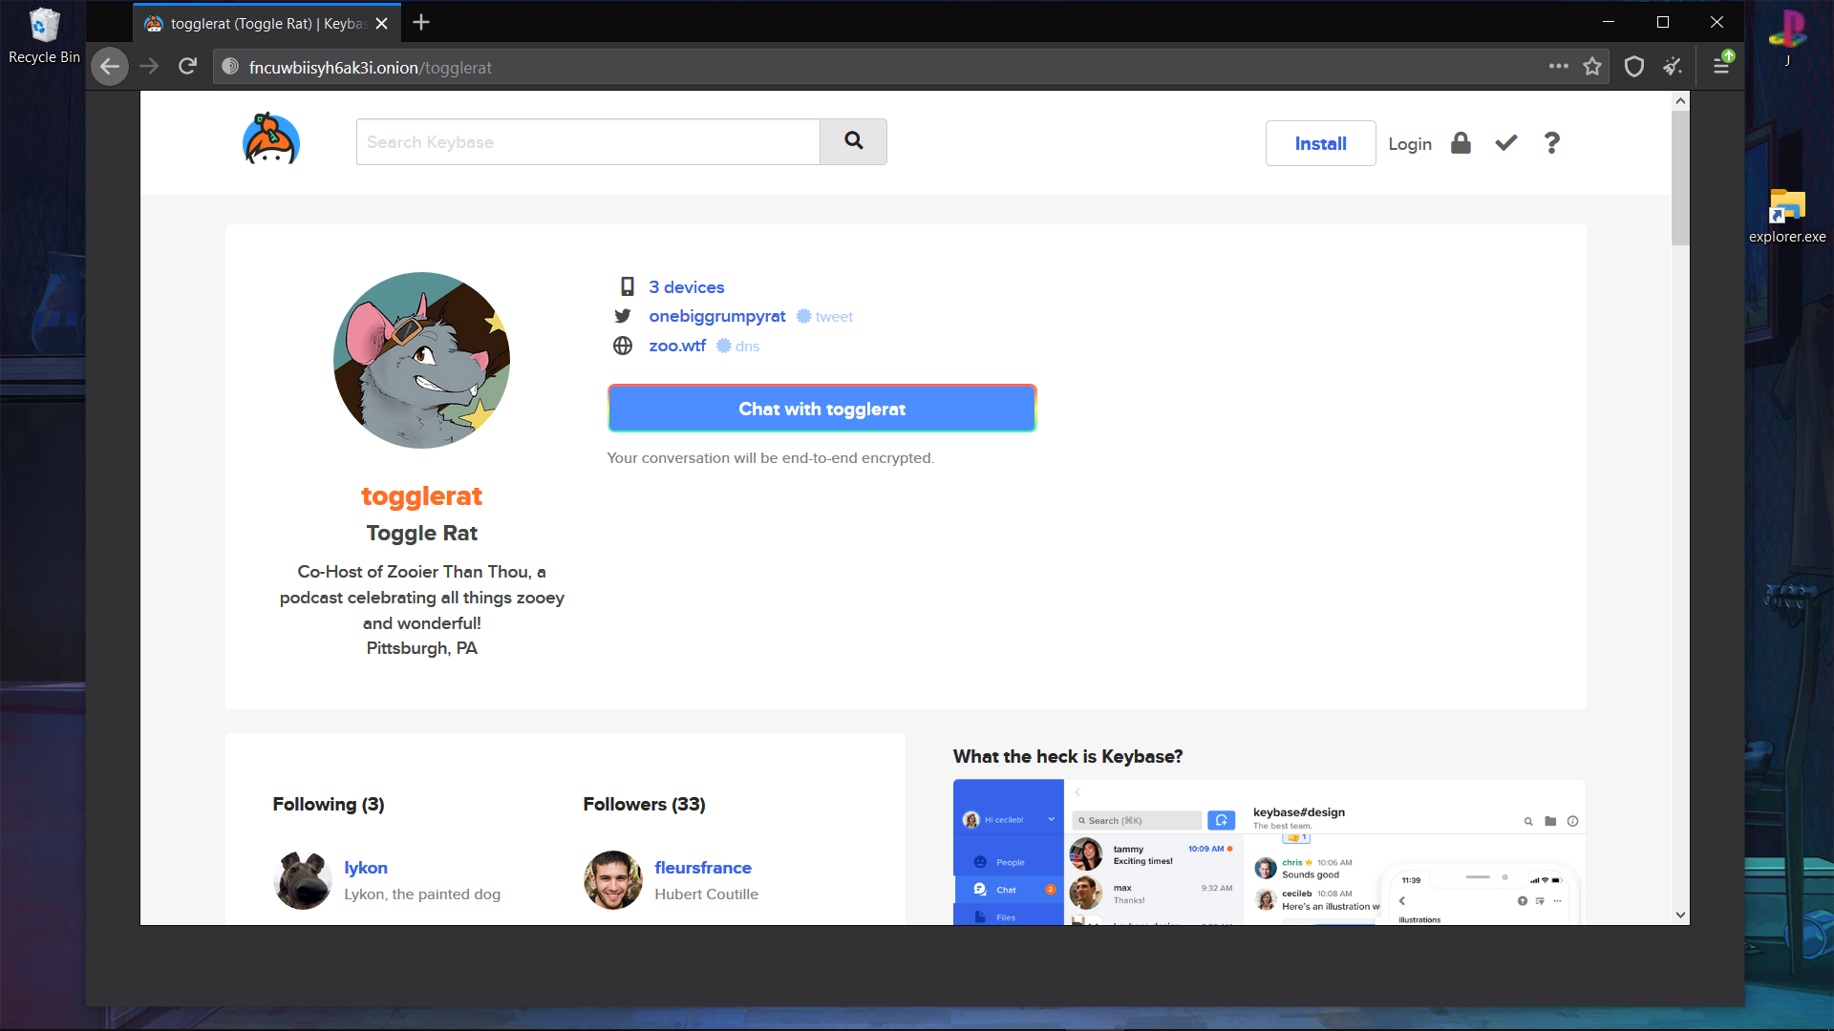Minimize the browser window
The height and width of the screenshot is (1031, 1834).
(x=1609, y=22)
